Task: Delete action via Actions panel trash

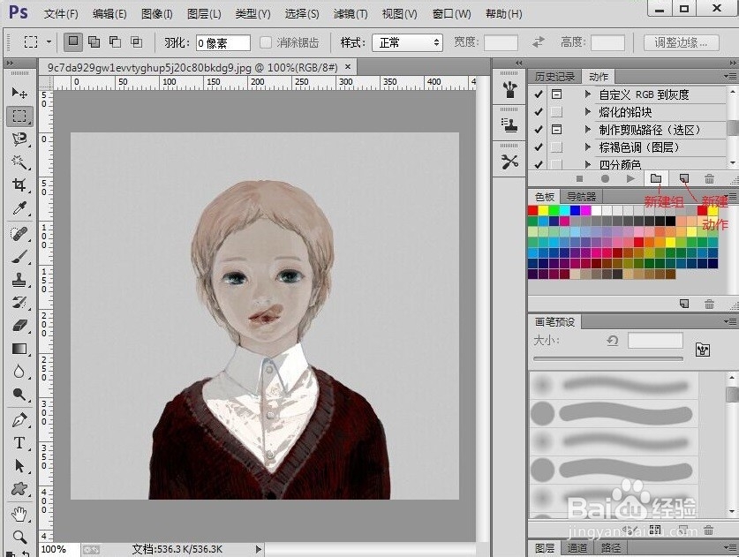Action: pos(709,178)
